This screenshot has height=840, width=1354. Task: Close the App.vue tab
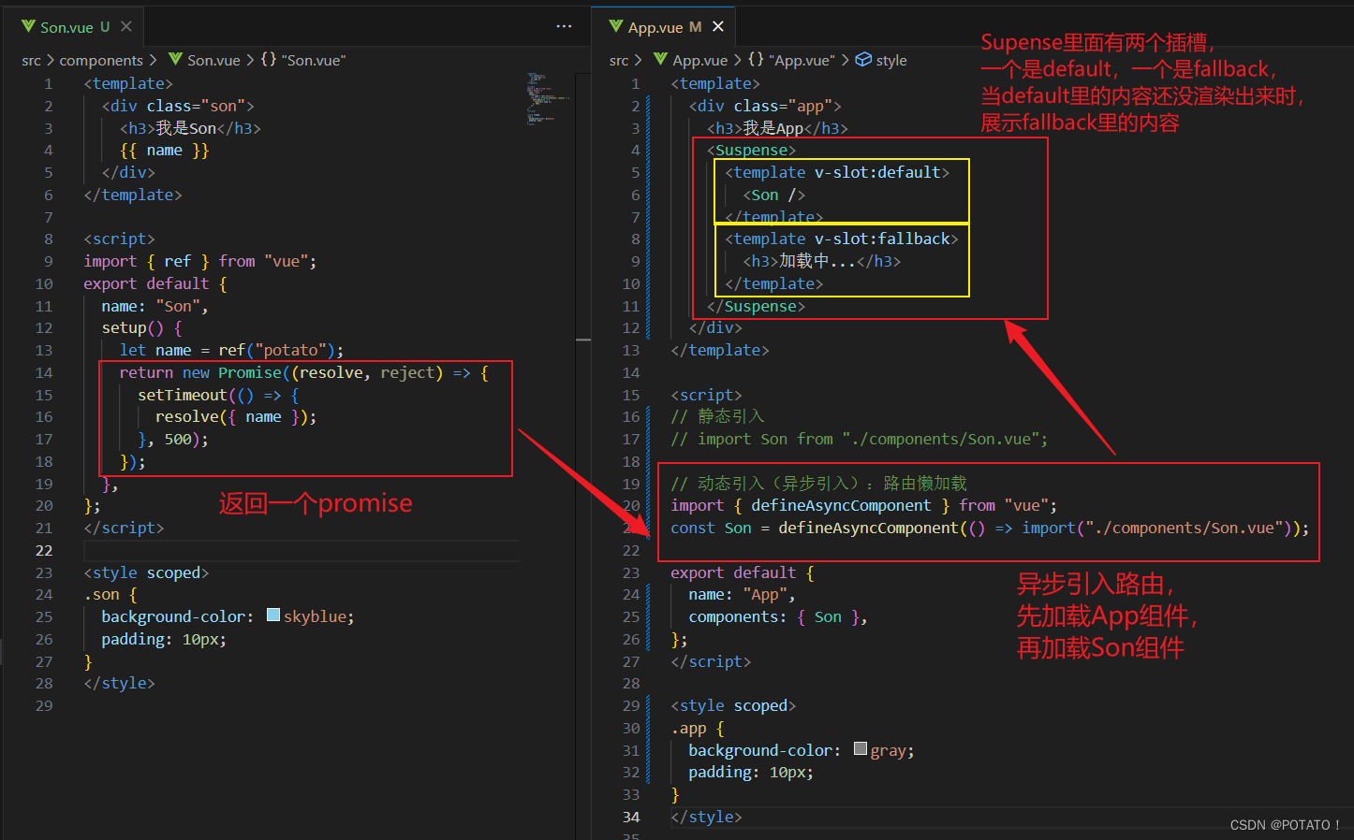pos(718,26)
